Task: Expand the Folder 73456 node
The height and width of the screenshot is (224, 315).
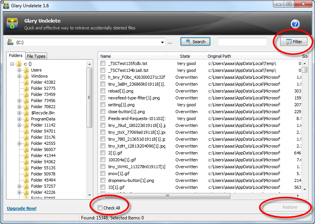Action: pyautogui.click(x=19, y=101)
